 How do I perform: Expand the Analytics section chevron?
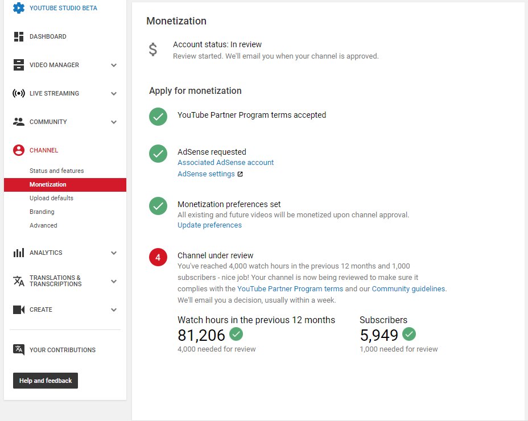pyautogui.click(x=114, y=253)
